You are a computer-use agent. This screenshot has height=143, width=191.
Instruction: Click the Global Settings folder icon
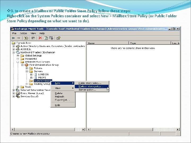pyautogui.click(x=22, y=56)
